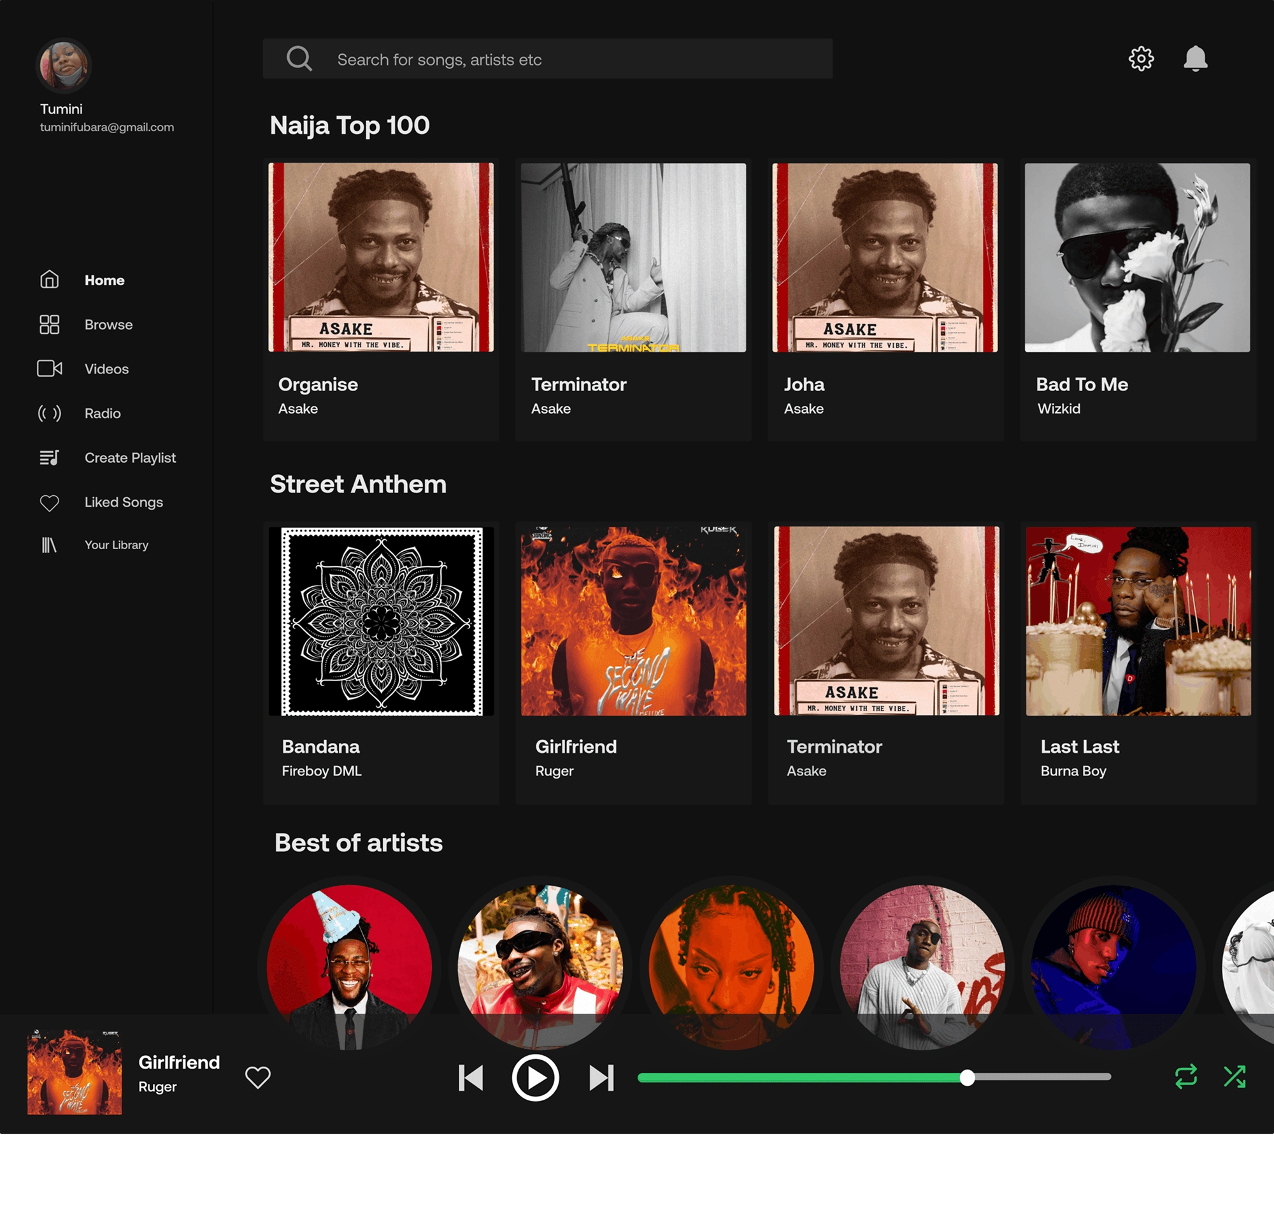Screen dimensions: 1274x1231
Task: Toggle repeat mode
Action: tap(1185, 1076)
